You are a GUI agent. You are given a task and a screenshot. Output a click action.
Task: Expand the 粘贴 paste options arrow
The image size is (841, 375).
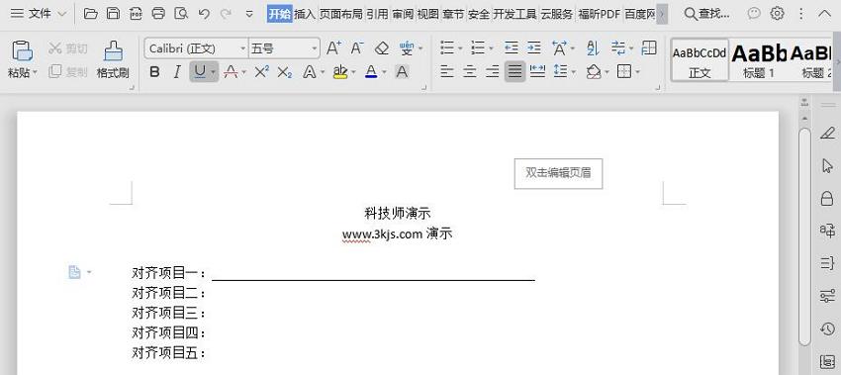point(35,72)
